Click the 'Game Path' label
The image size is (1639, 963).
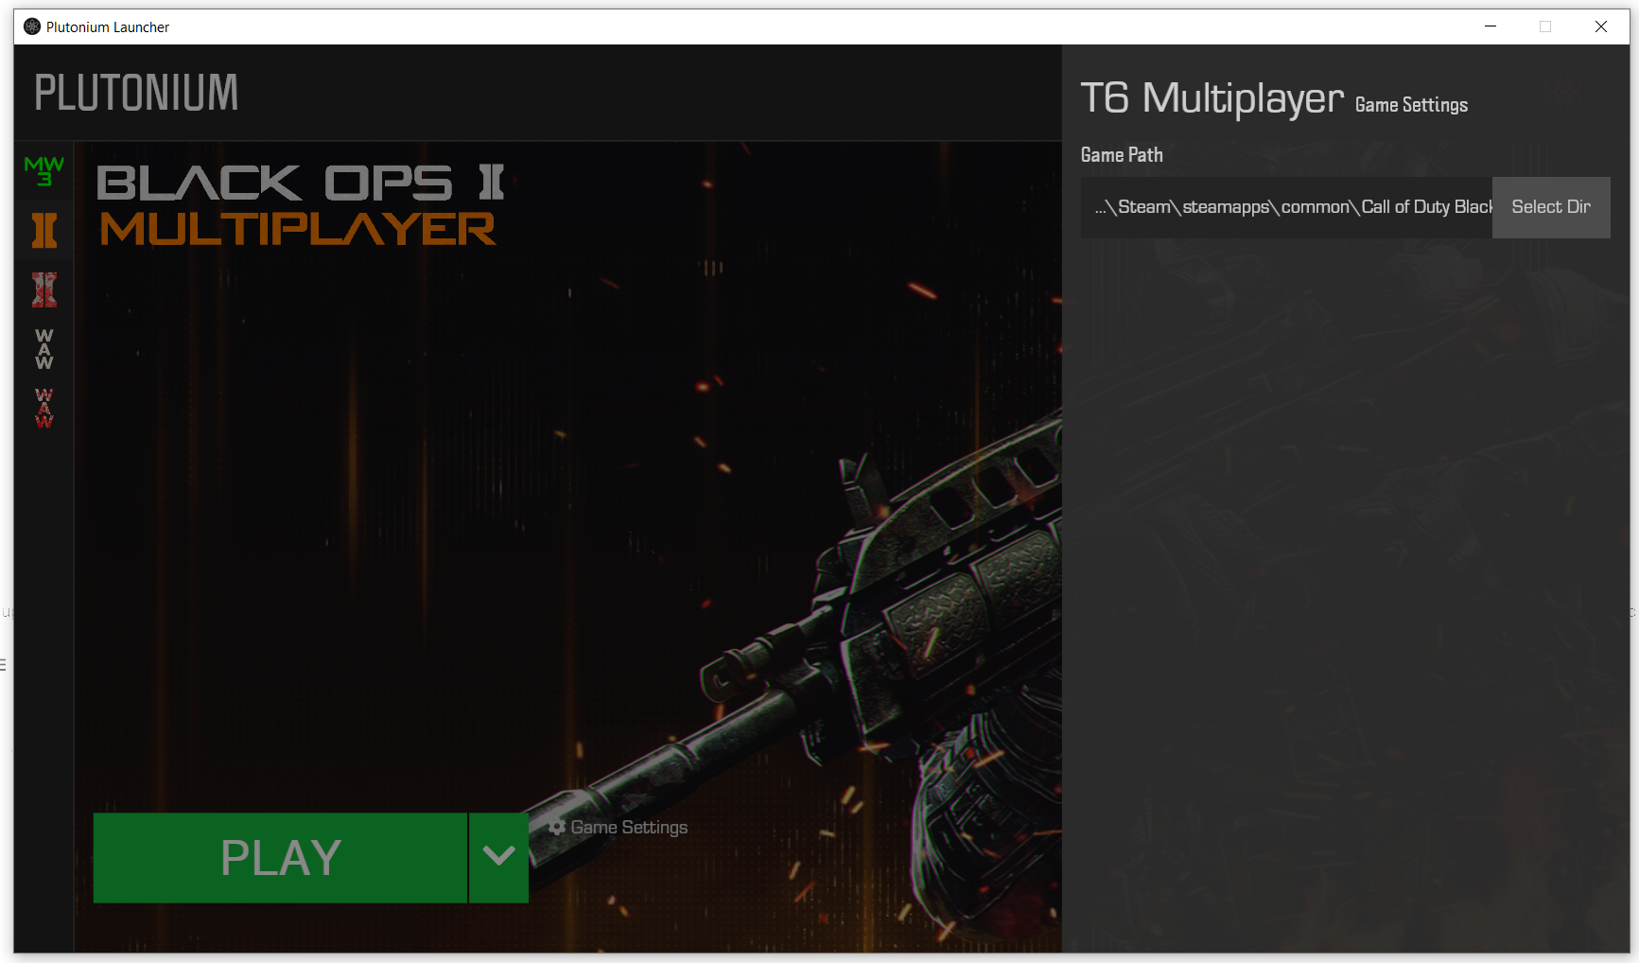(x=1122, y=155)
